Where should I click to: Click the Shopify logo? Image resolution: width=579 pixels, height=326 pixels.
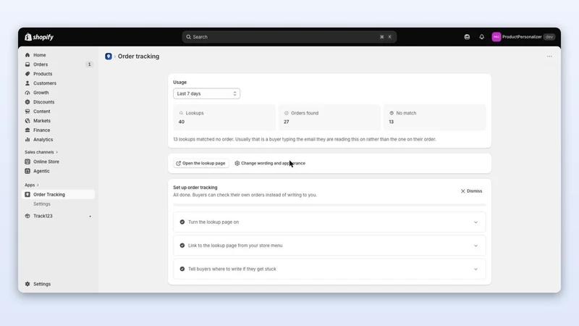click(39, 37)
